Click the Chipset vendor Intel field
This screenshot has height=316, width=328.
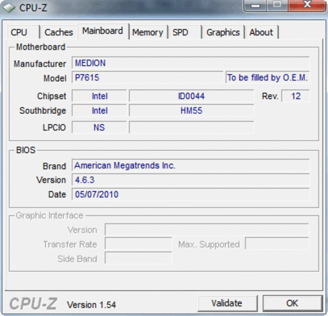click(x=100, y=96)
